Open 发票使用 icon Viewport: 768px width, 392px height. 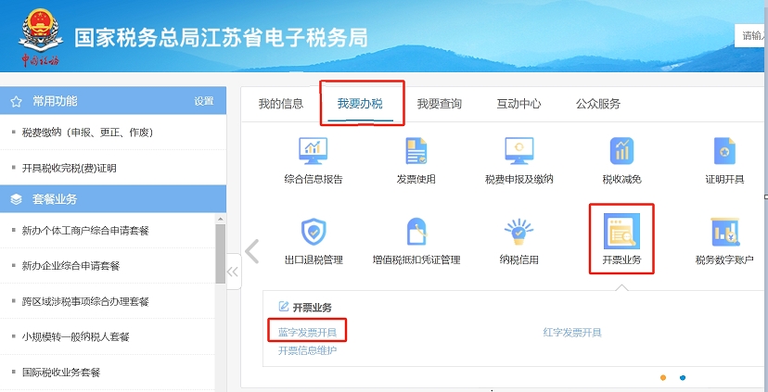(416, 151)
